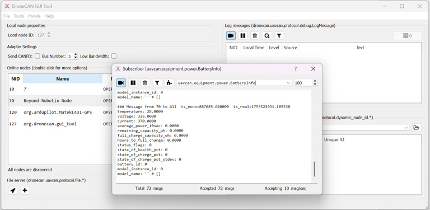Pause the Subscriber message stream

(133, 83)
